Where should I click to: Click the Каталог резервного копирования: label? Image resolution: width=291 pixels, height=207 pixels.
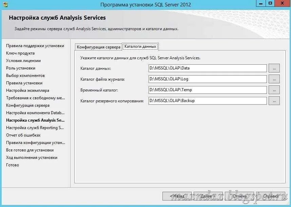pyautogui.click(x=112, y=101)
